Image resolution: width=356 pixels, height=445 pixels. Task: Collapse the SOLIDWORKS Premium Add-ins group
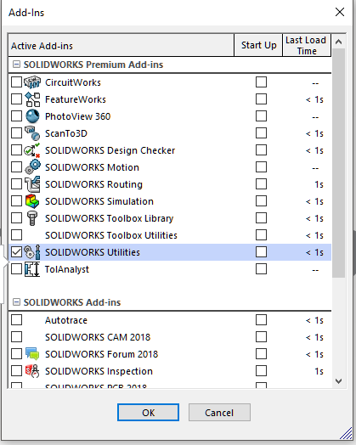click(16, 65)
